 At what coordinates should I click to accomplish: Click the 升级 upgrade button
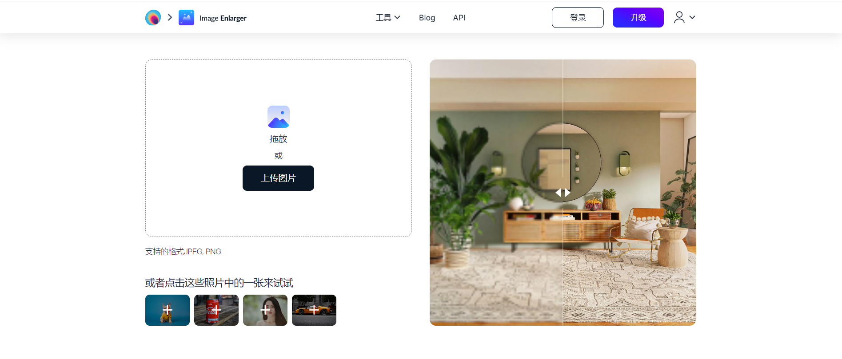click(x=638, y=17)
